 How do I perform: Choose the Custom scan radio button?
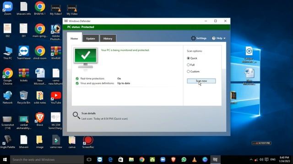188,72
